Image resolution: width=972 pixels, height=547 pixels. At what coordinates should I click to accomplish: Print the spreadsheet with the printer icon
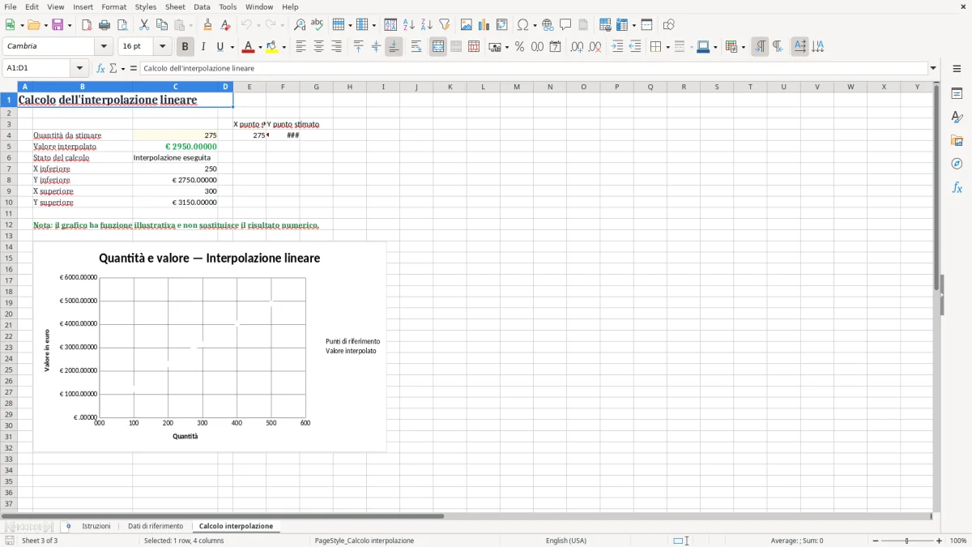[104, 25]
